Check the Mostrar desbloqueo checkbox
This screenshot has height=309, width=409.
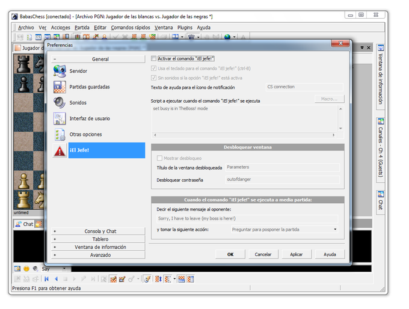[x=159, y=158]
